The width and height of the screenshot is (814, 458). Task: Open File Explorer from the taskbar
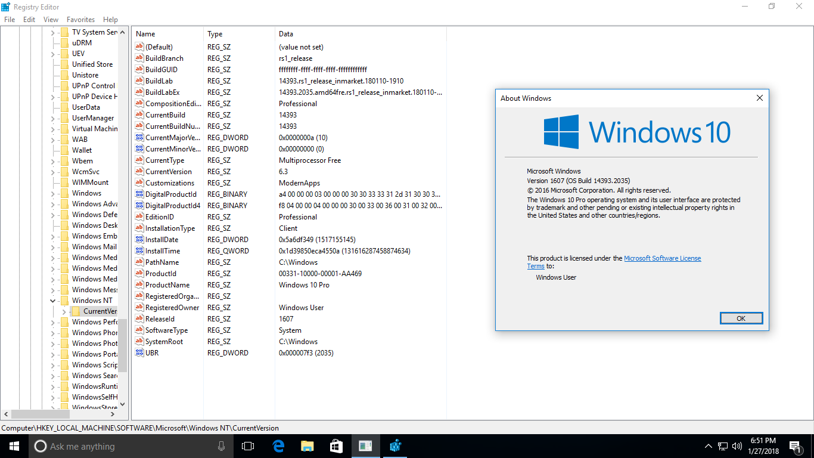[307, 446]
